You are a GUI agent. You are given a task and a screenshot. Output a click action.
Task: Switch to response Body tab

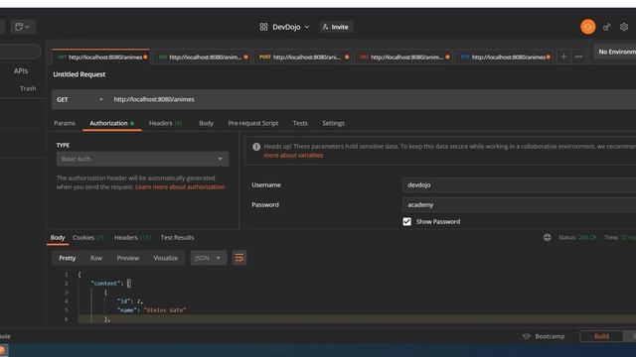(58, 238)
